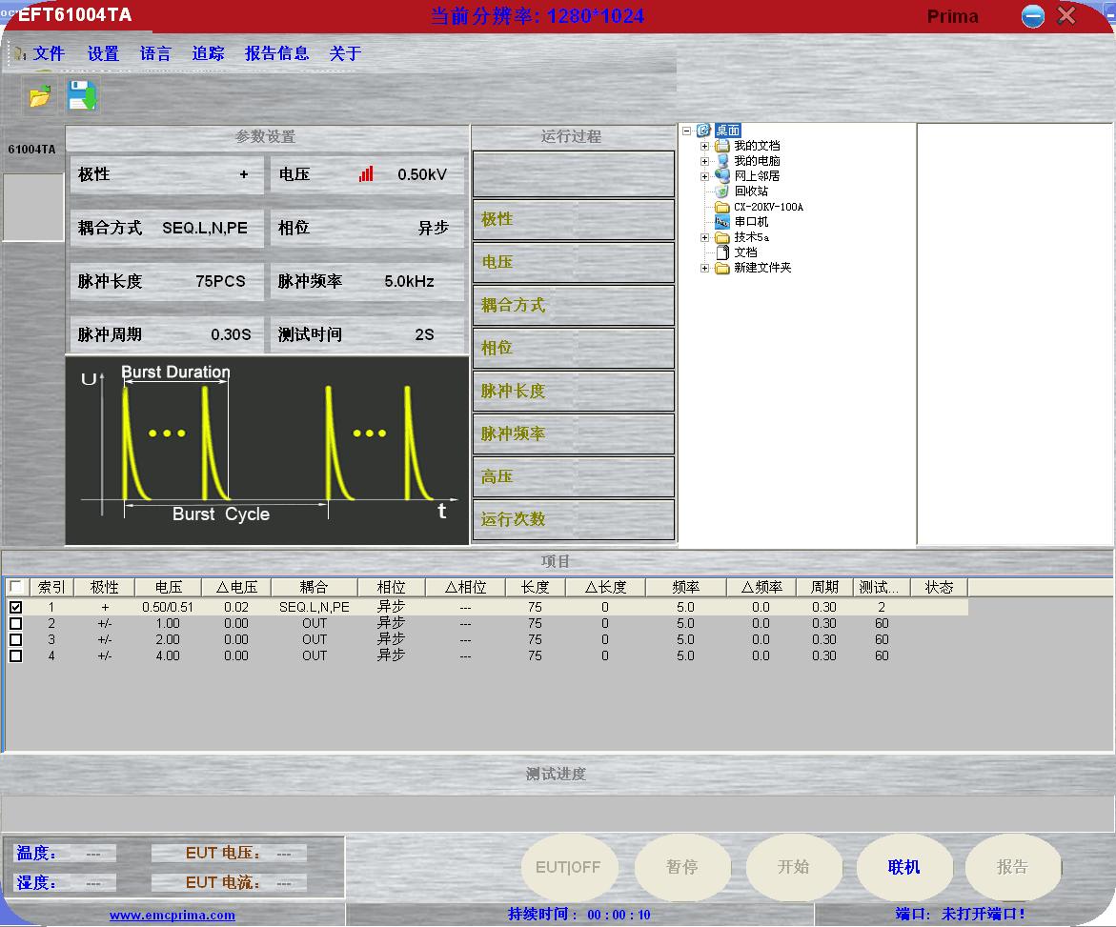The image size is (1116, 927).
Task: Check the checkbox for test row 2
Action: (x=15, y=623)
